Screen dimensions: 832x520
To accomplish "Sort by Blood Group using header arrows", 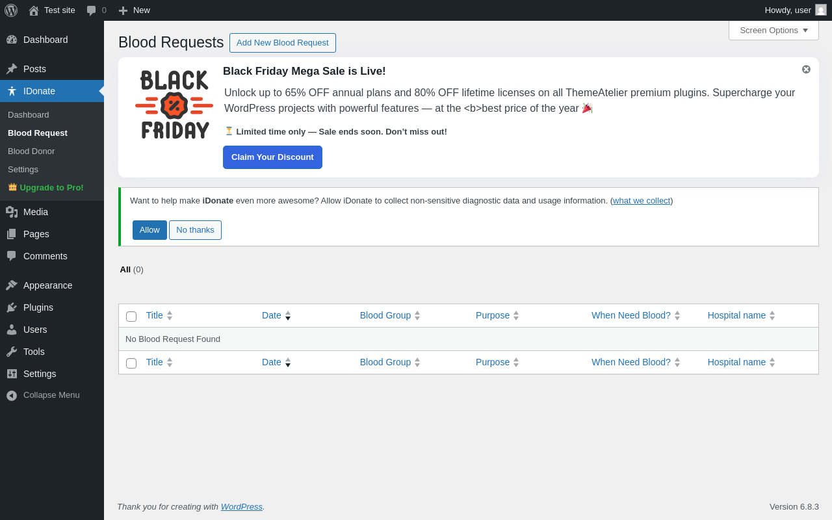I will click(x=417, y=315).
